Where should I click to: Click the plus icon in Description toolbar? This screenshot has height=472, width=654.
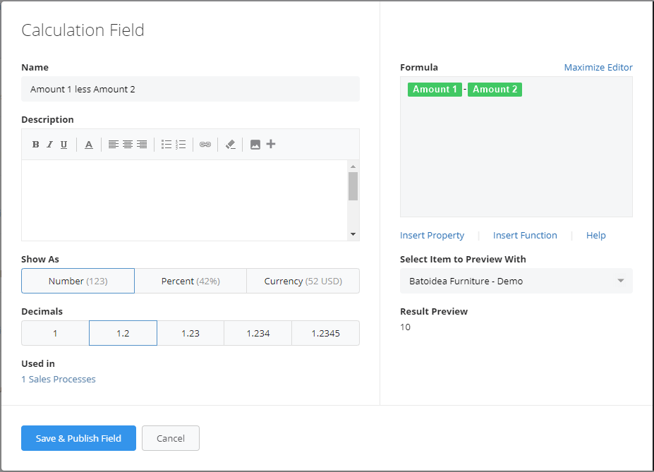271,144
